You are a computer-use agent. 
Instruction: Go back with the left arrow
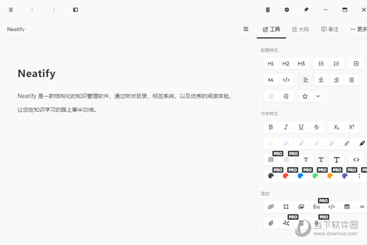click(32, 10)
